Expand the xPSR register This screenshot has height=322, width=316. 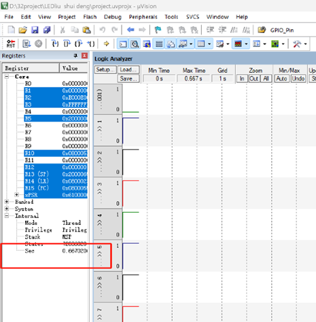[x=16, y=195]
